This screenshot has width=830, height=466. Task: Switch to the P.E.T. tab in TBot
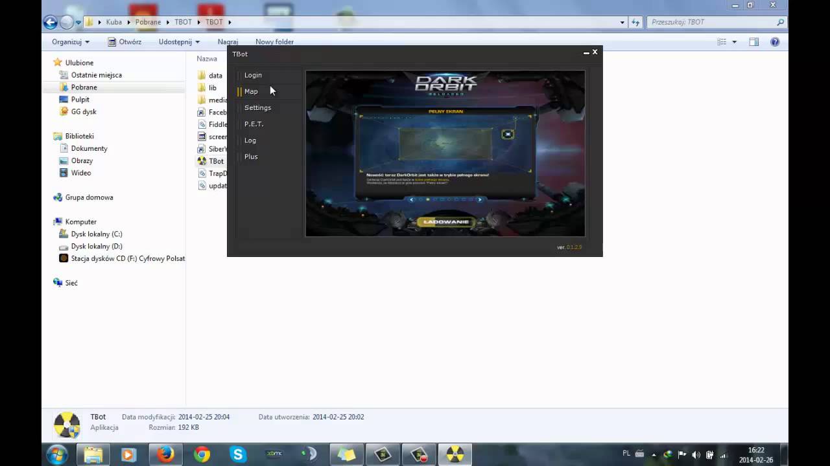[x=254, y=124]
